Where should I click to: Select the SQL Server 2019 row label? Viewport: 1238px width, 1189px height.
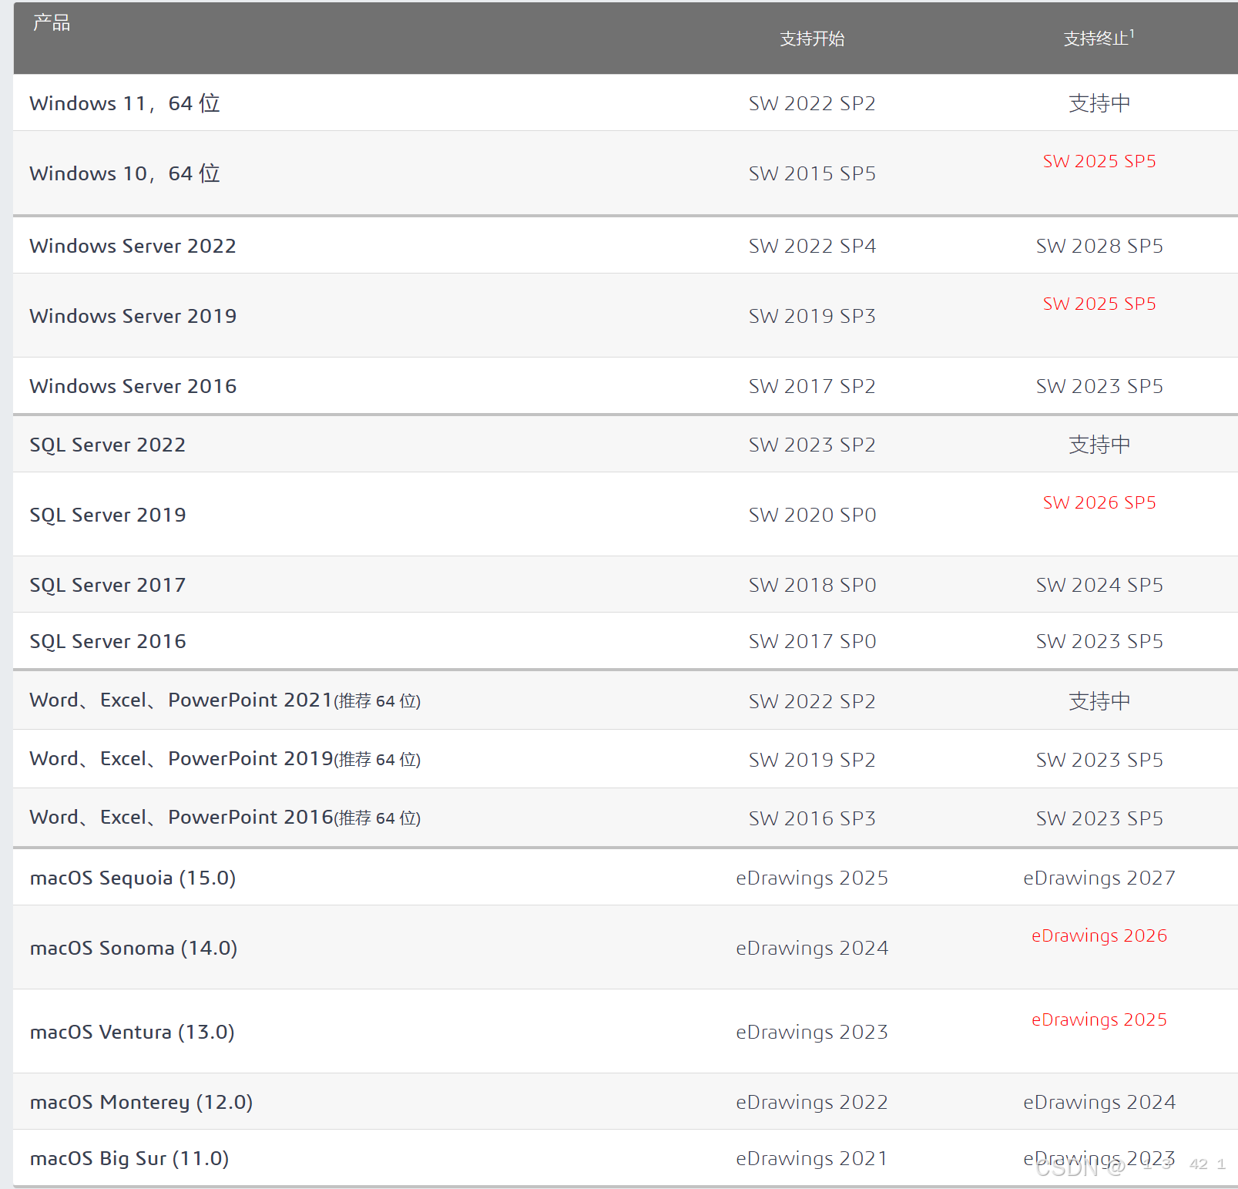[x=107, y=515]
